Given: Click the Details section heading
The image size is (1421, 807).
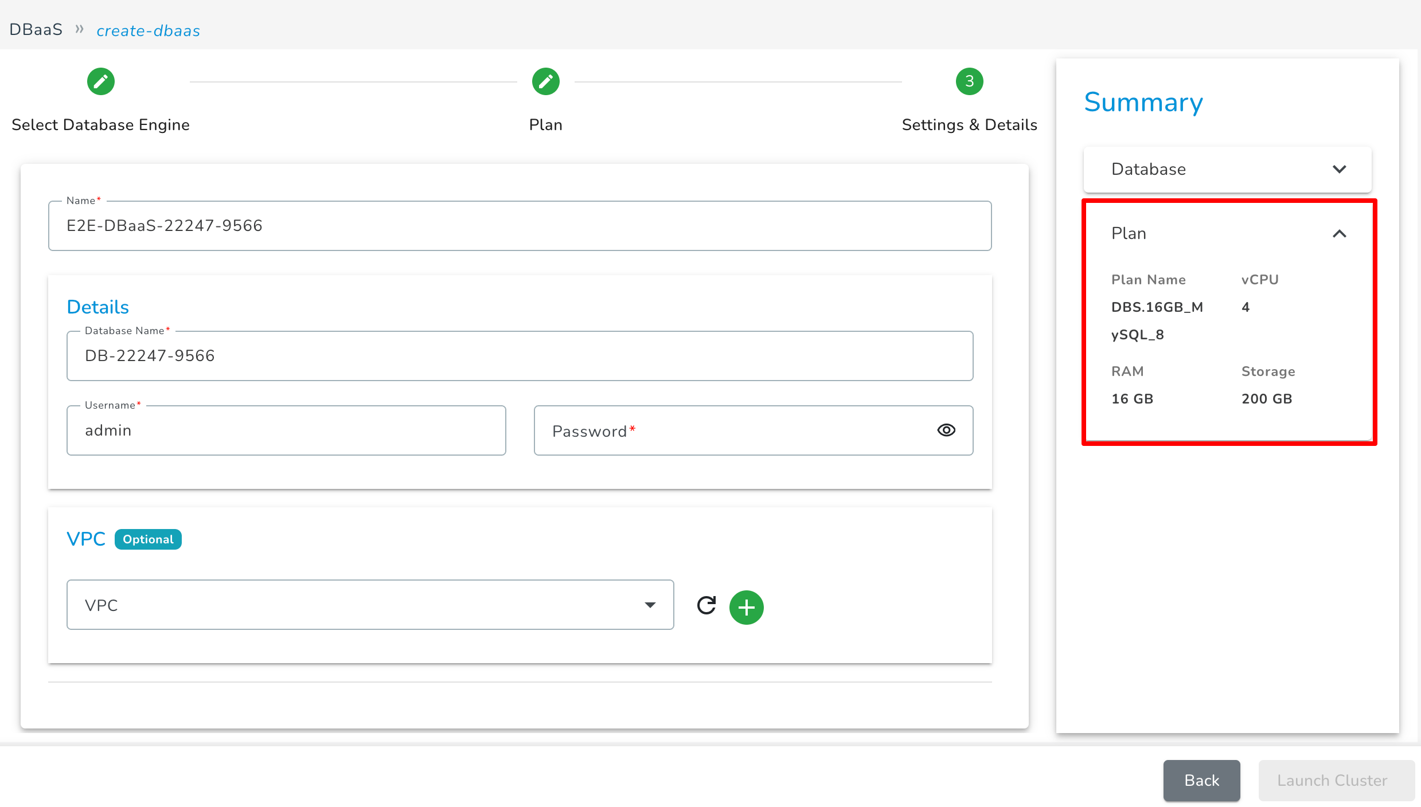Looking at the screenshot, I should point(98,307).
